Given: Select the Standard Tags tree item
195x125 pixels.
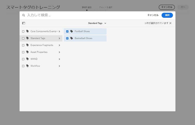Looking at the screenshot, I should (38, 38).
